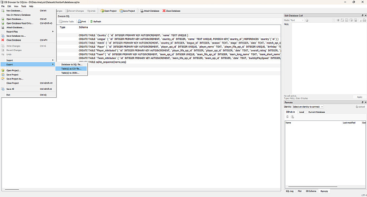Choose Table(s) as CSV file export option
Image resolution: width=367 pixels, height=197 pixels.
tap(71, 68)
